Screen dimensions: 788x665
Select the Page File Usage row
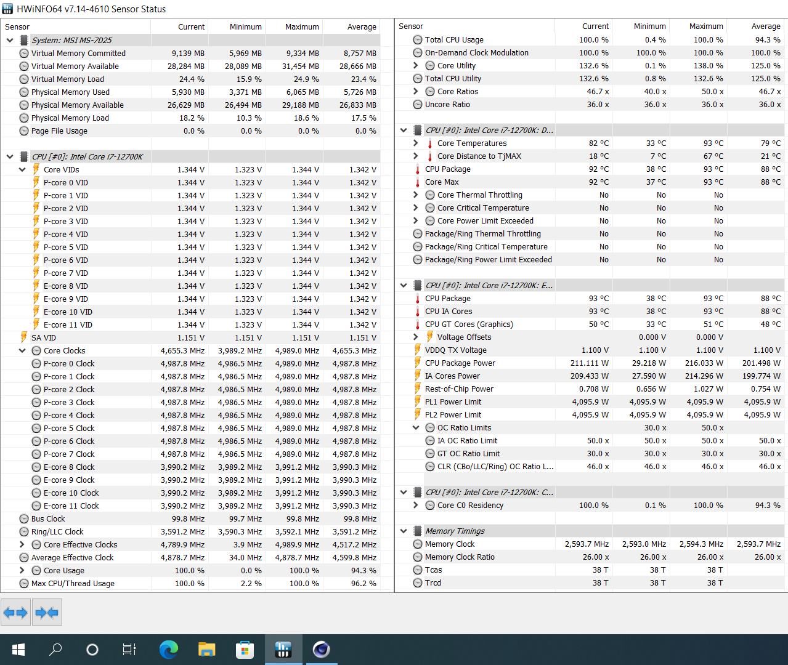pyautogui.click(x=190, y=131)
